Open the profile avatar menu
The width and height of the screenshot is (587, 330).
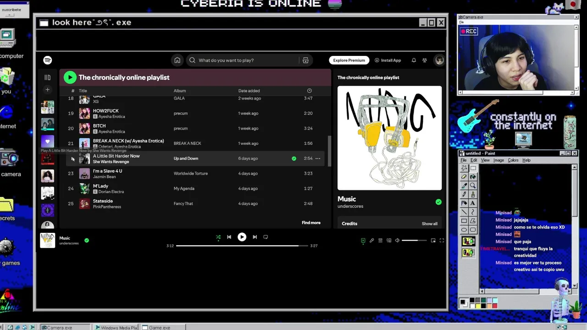[x=439, y=60]
